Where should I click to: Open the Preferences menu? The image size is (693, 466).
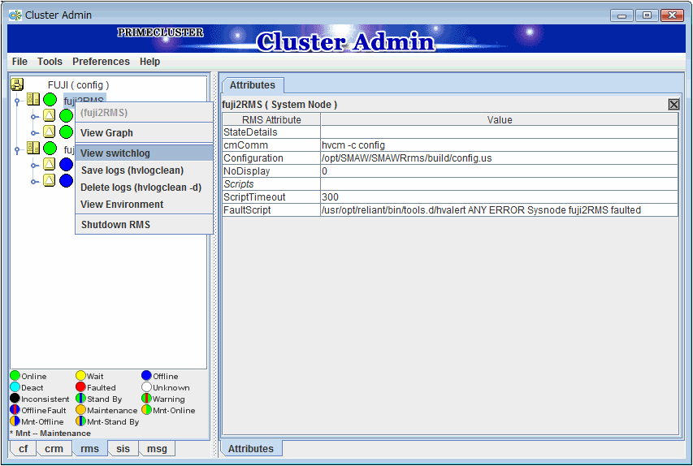[x=101, y=62]
